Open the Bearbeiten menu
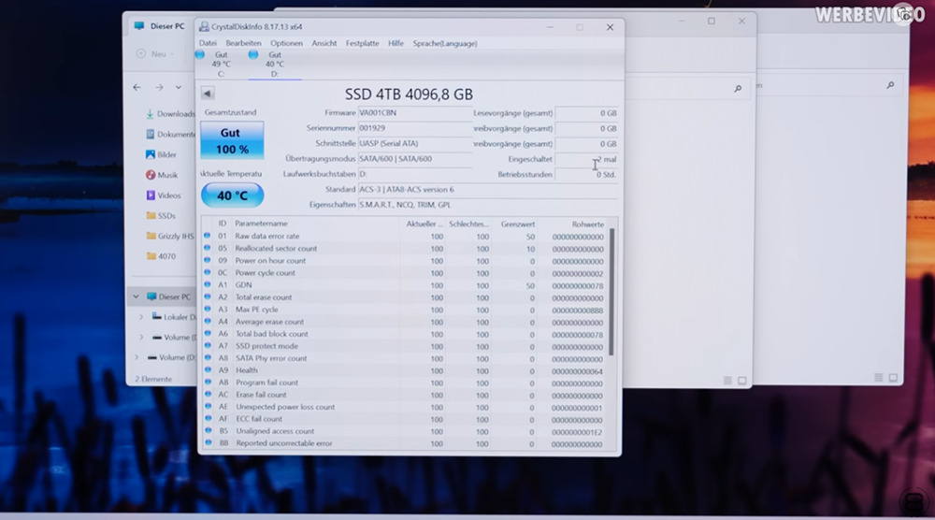The width and height of the screenshot is (935, 520). (243, 43)
